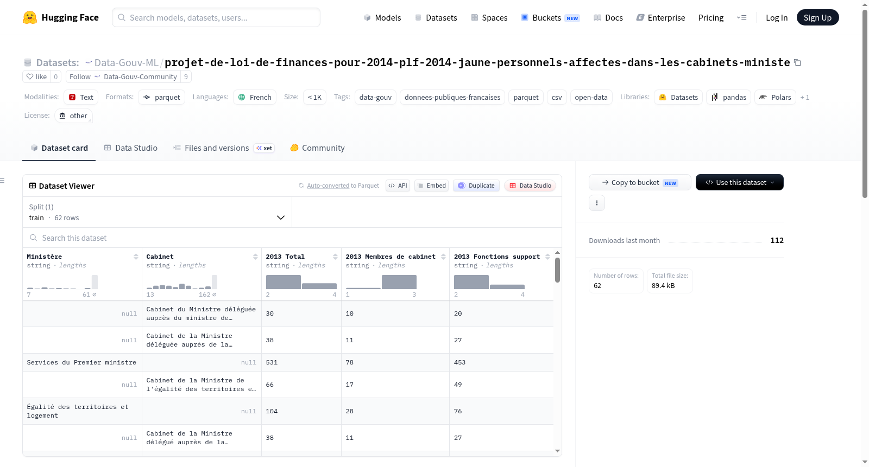Click the xet badge
The image size is (869, 467).
point(265,148)
